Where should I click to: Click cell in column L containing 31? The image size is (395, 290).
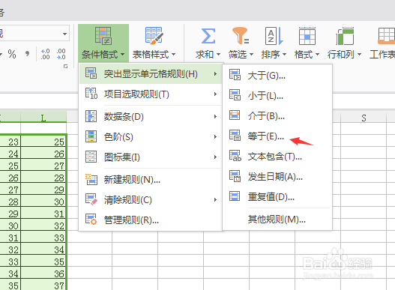point(43,213)
